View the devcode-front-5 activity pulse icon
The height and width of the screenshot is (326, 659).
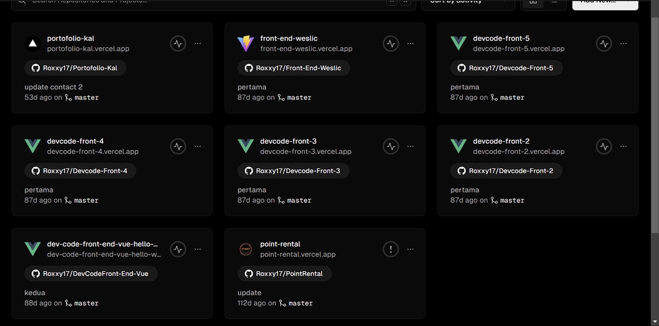point(603,43)
